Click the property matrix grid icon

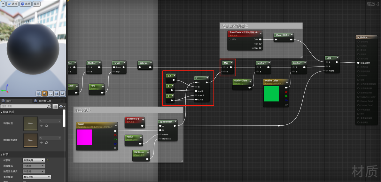(55, 106)
